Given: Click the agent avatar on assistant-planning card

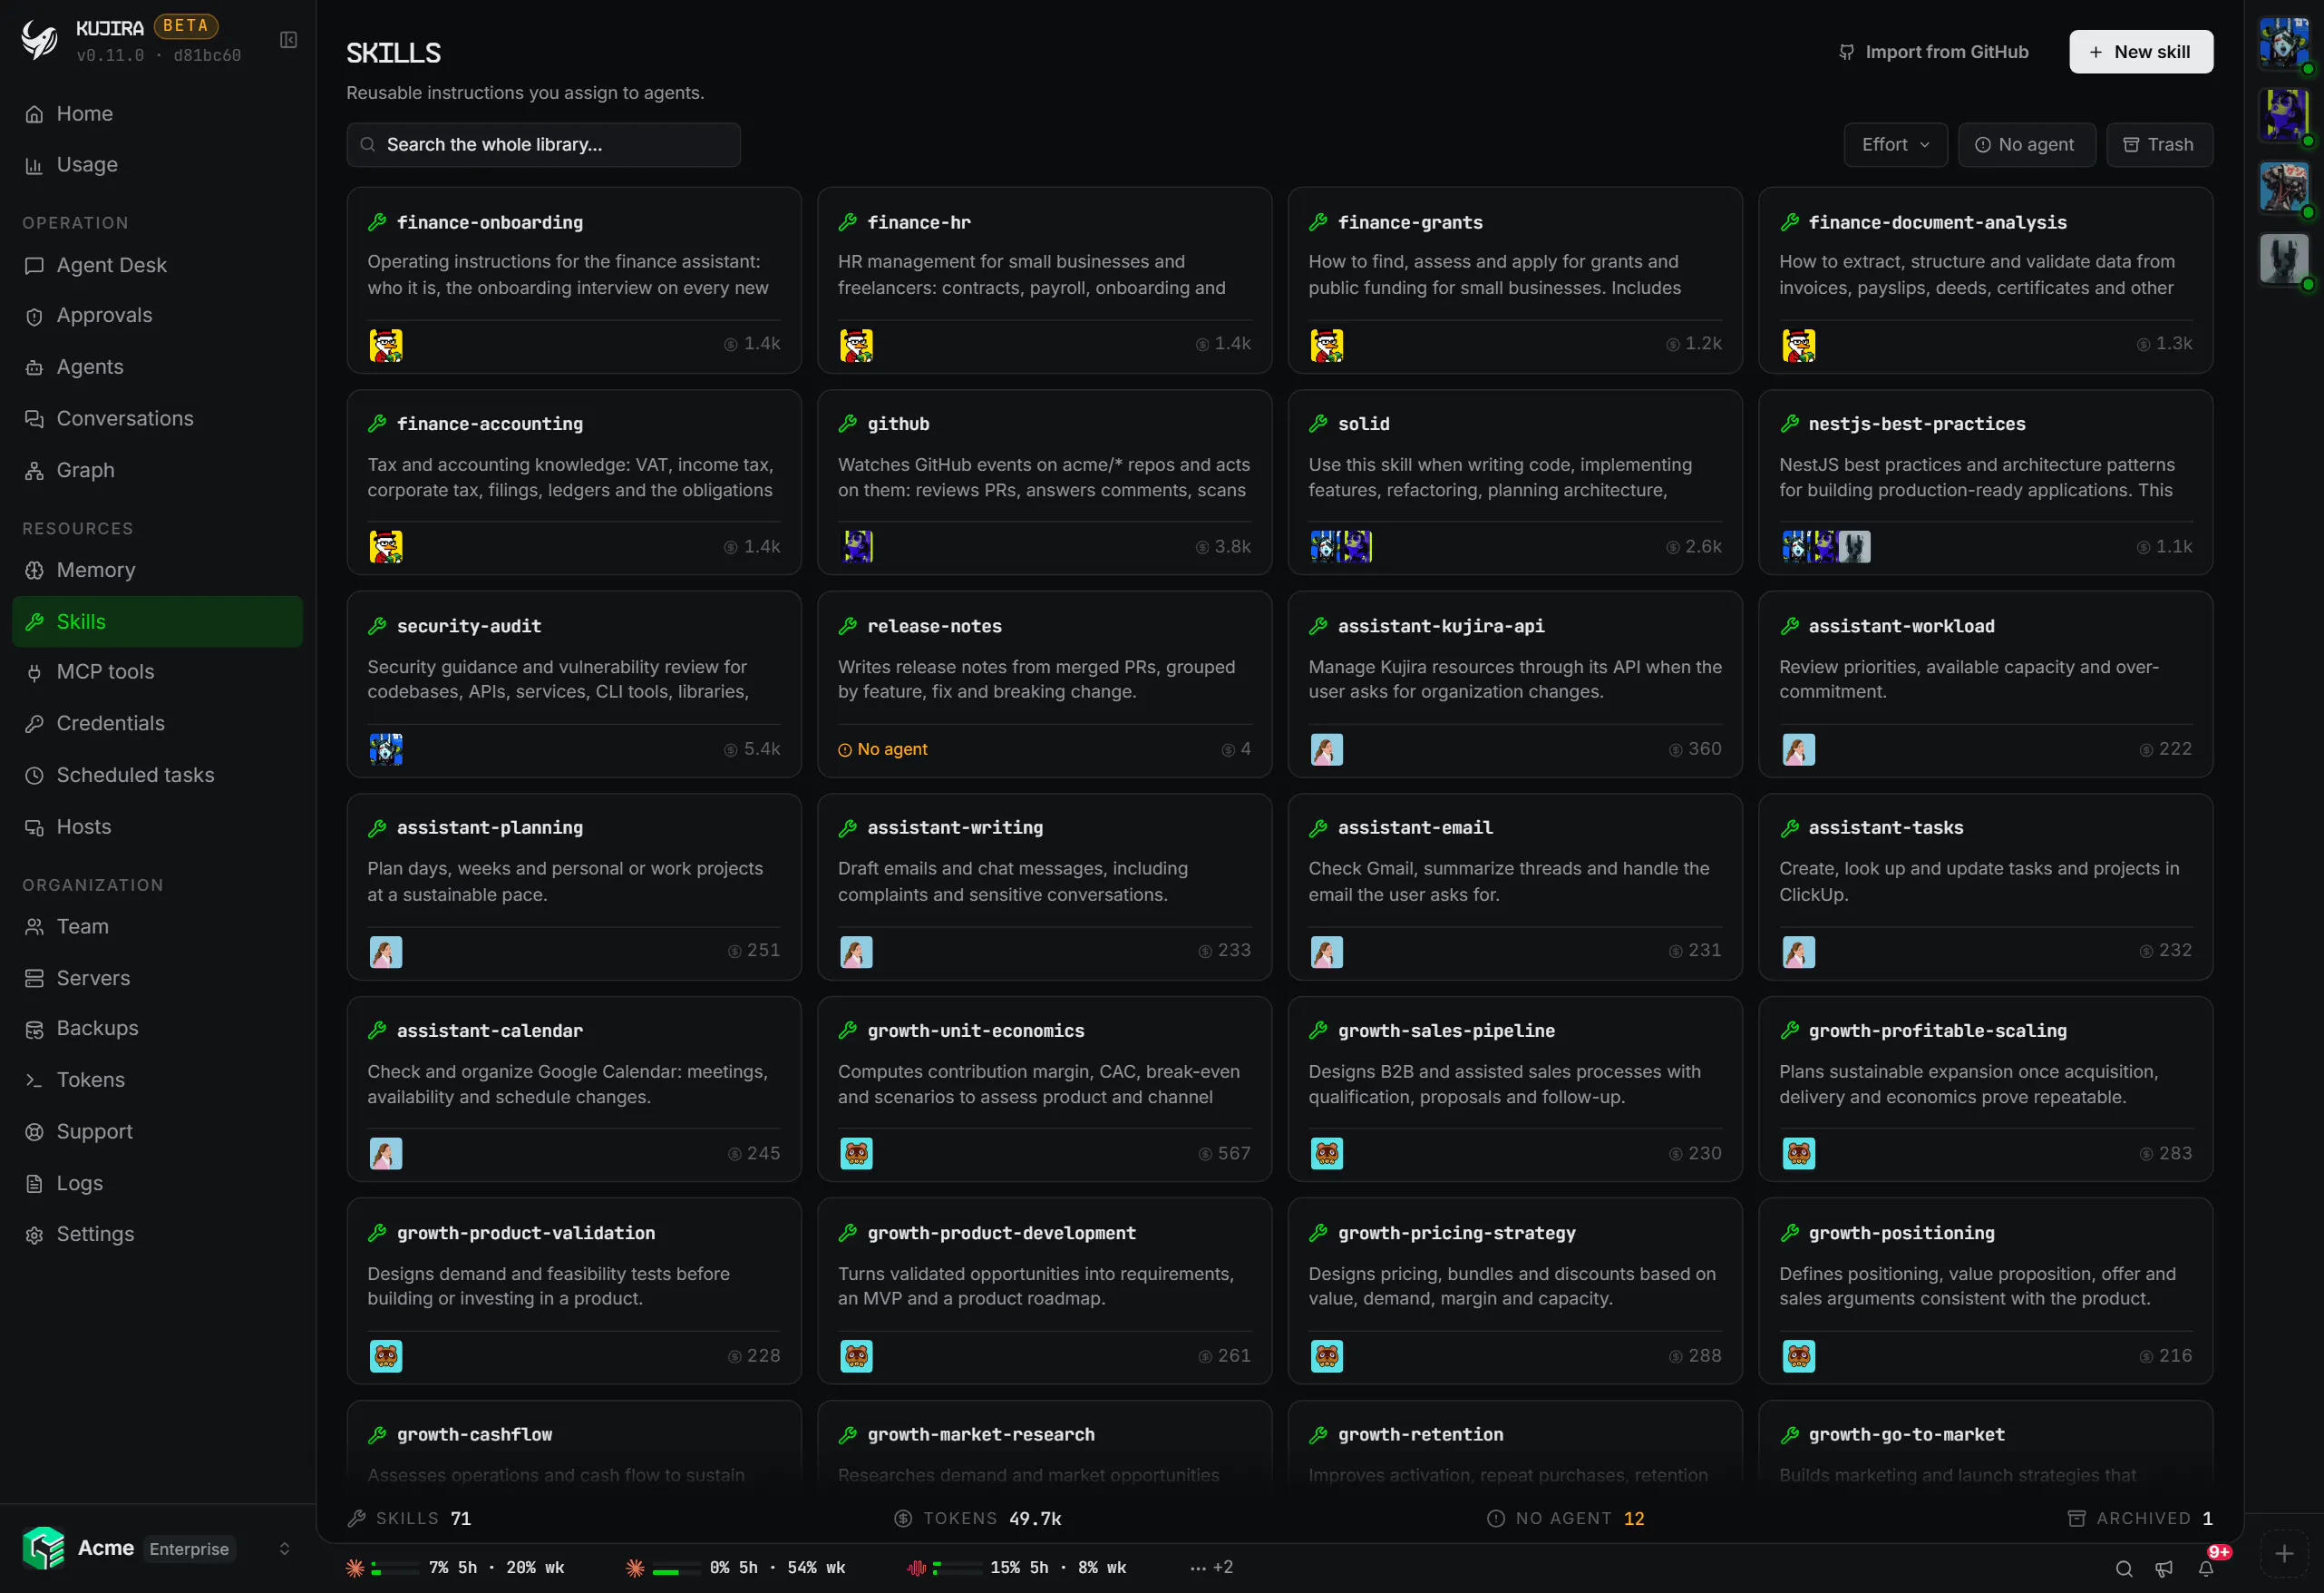Looking at the screenshot, I should (386, 952).
